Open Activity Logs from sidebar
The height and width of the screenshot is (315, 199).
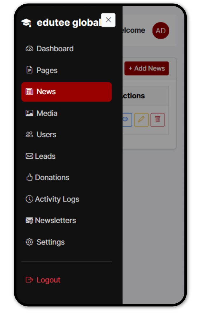pos(57,199)
